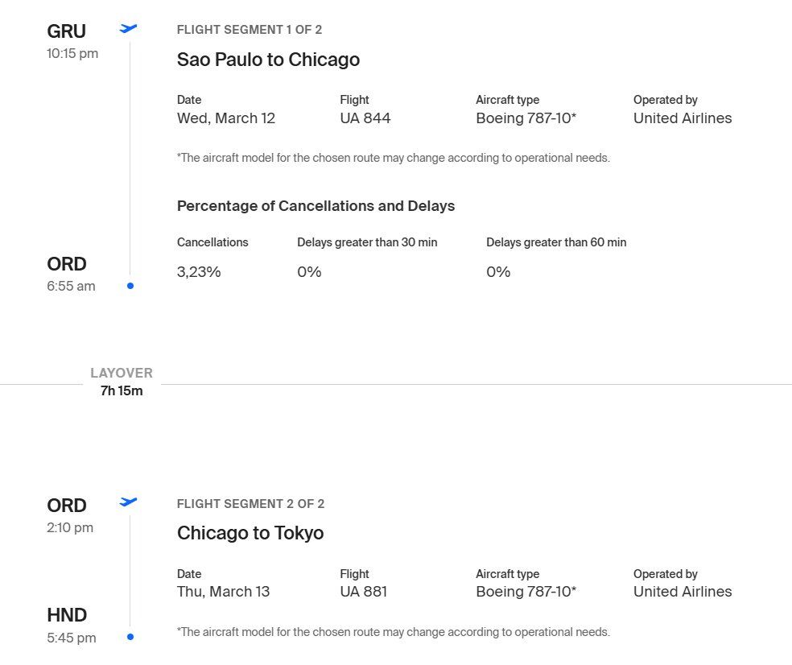Click the airplane icon next to GRU
The height and width of the screenshot is (665, 792).
pyautogui.click(x=128, y=29)
